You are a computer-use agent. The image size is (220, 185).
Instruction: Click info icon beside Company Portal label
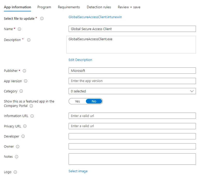pos(31,106)
